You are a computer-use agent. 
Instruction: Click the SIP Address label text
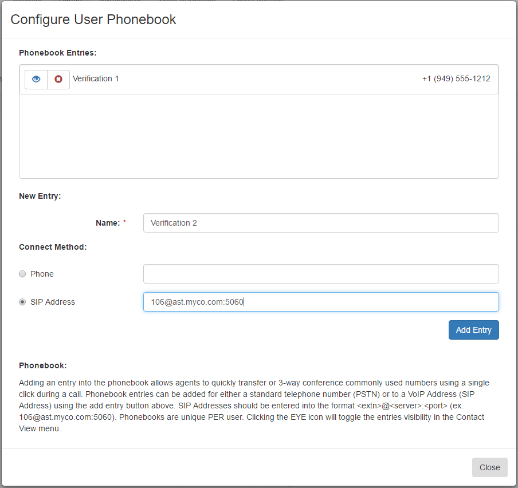tap(53, 302)
